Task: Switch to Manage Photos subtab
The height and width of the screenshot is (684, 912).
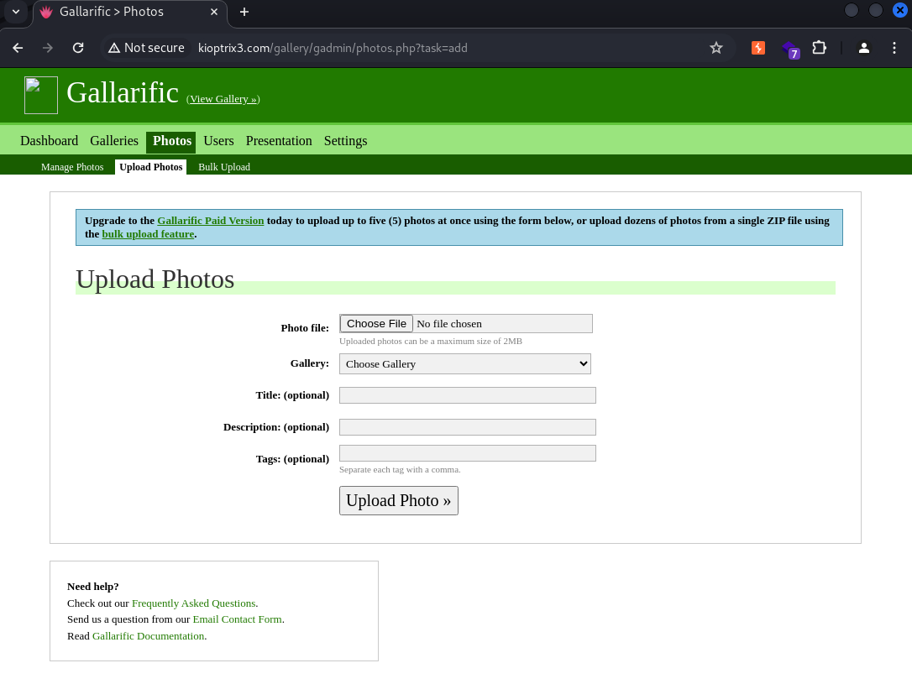Action: click(72, 167)
